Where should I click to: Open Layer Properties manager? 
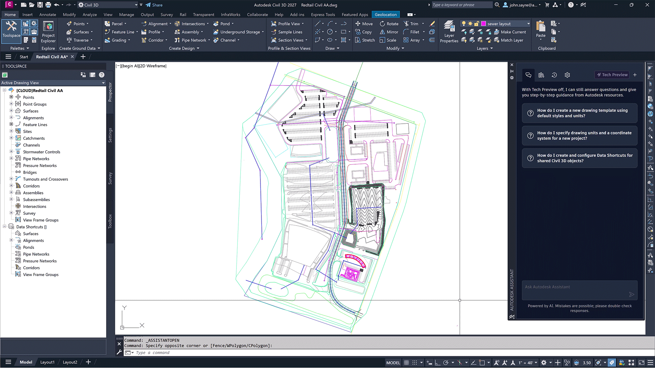tap(449, 31)
